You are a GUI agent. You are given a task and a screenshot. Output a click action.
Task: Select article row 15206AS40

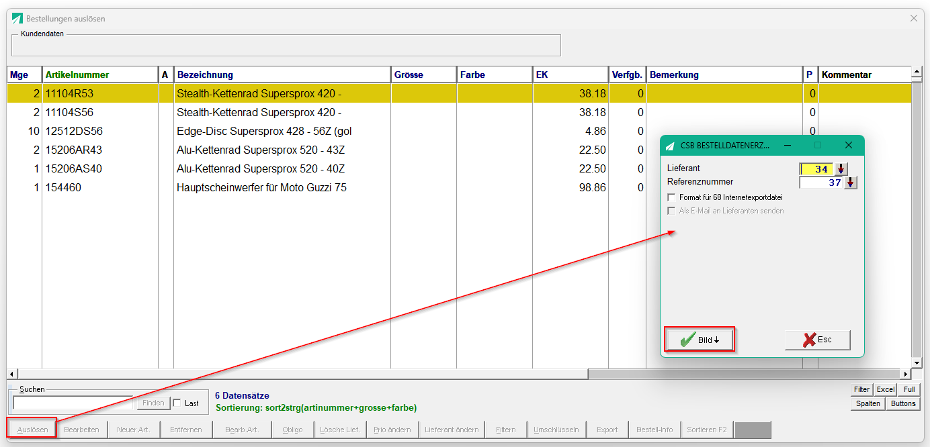459,168
